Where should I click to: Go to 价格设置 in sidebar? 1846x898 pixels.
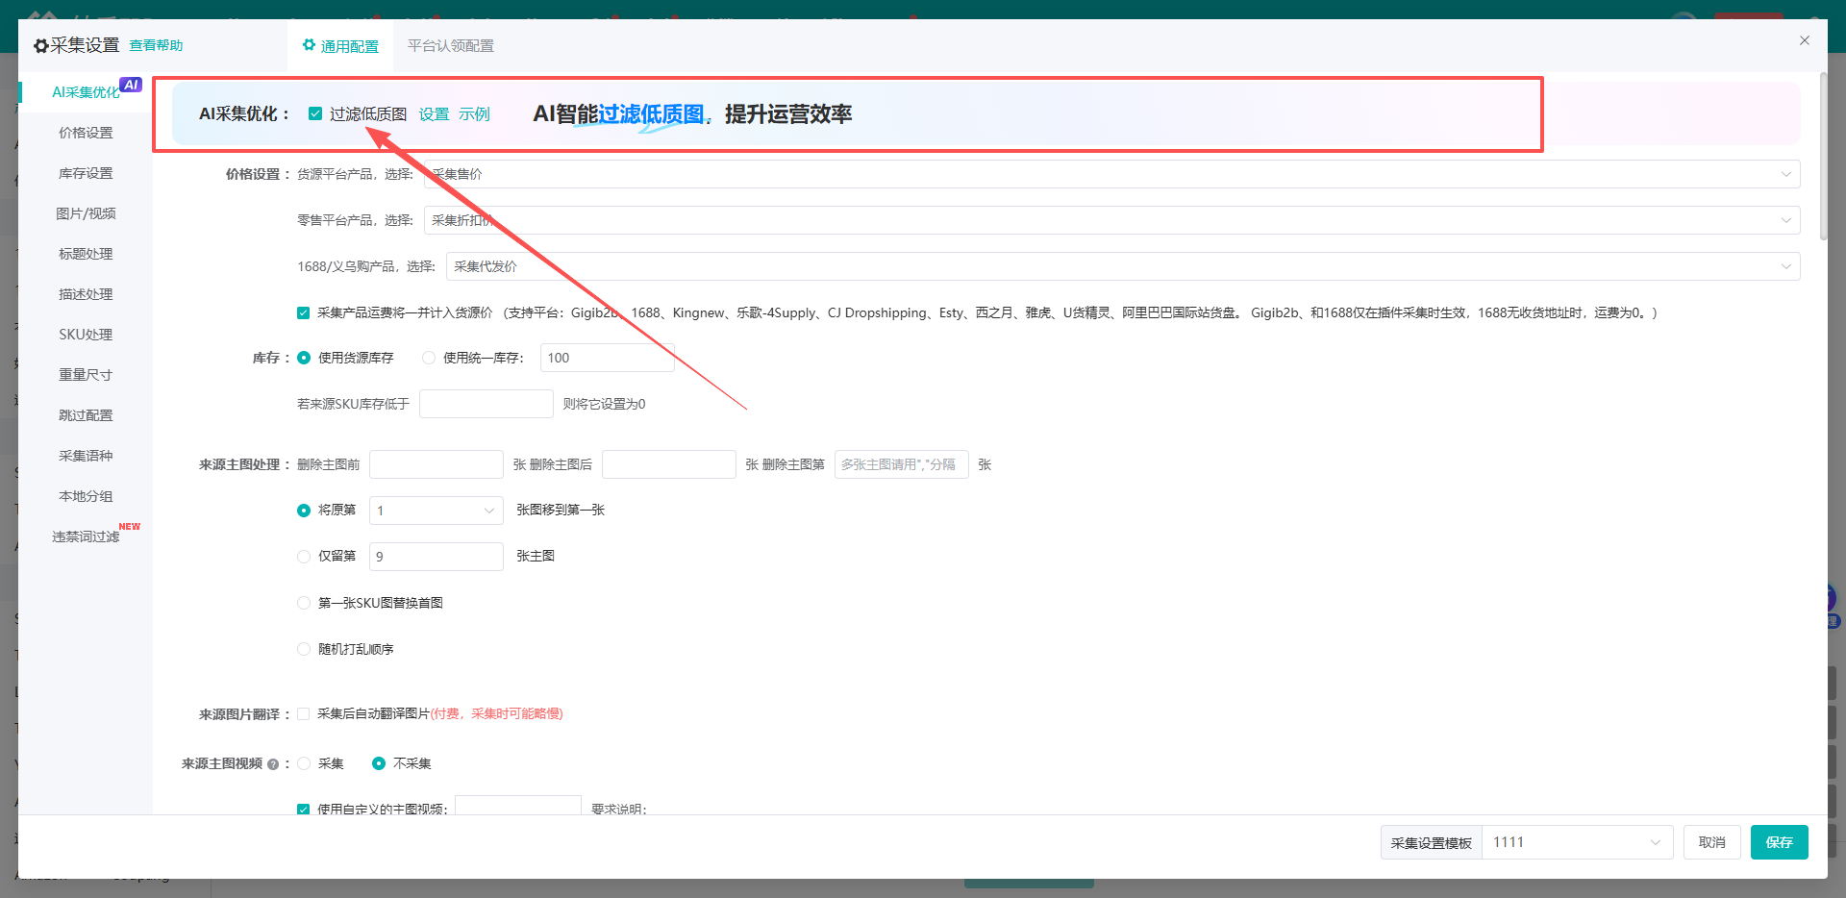[x=86, y=133]
